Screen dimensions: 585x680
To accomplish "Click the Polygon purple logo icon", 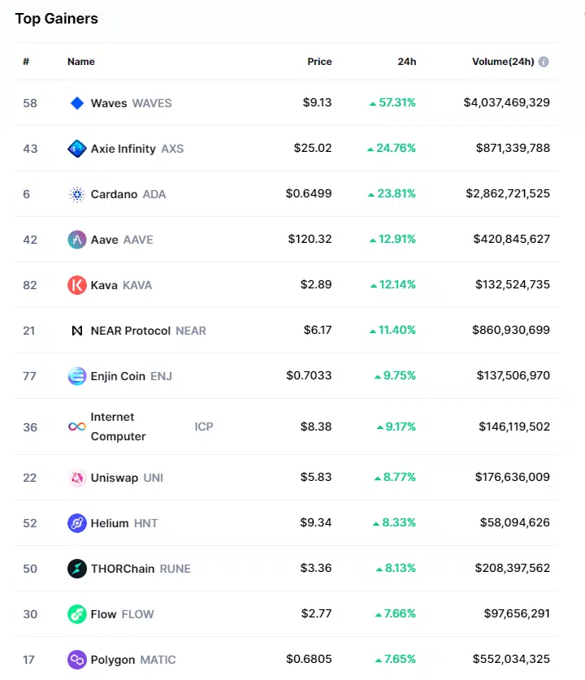I will click(77, 660).
